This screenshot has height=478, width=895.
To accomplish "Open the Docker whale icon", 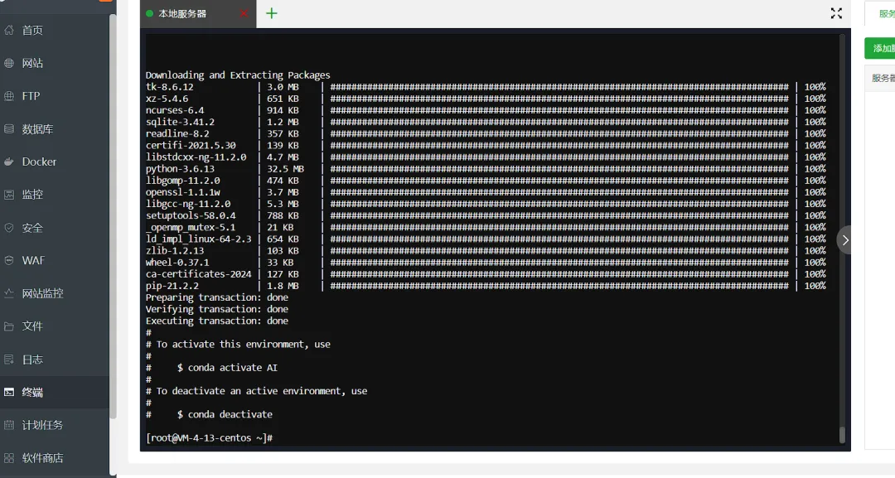I will coord(9,162).
